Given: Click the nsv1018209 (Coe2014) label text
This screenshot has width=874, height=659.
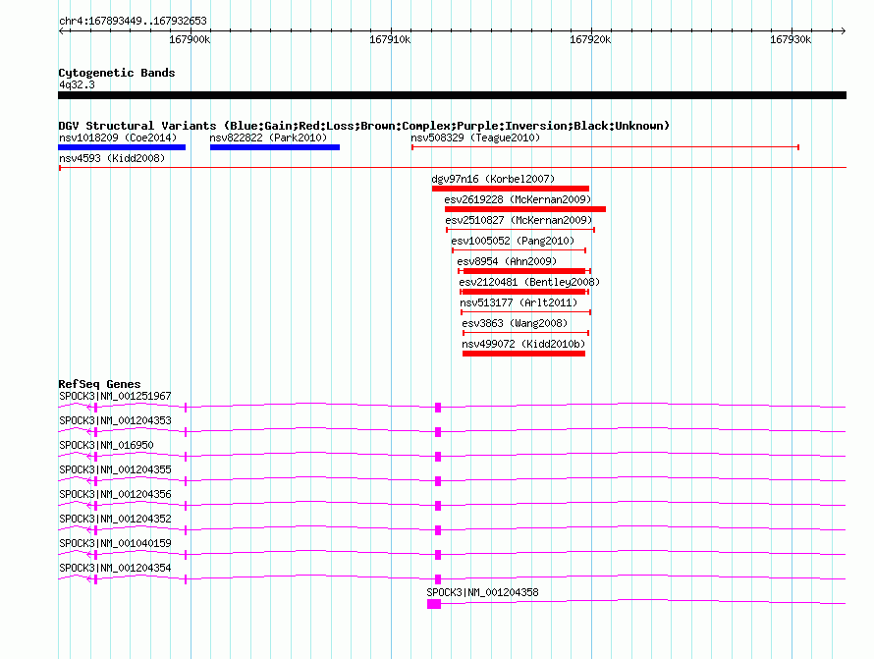Looking at the screenshot, I should click(x=118, y=137).
